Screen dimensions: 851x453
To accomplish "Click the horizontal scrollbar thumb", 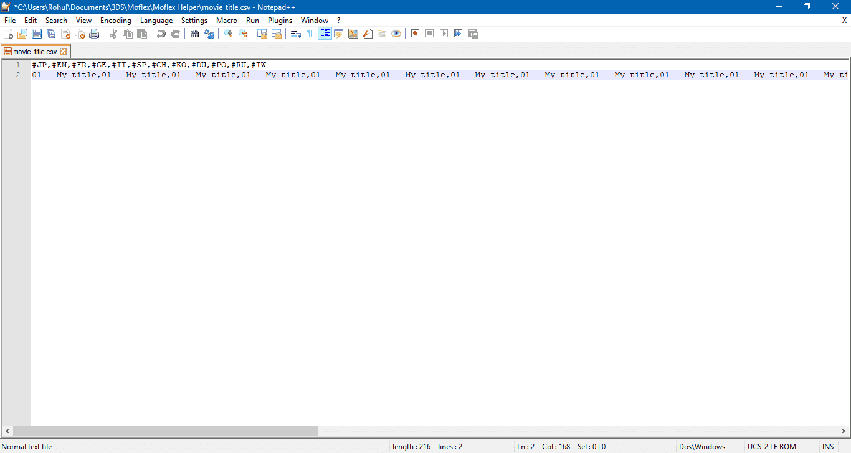I will (165, 431).
